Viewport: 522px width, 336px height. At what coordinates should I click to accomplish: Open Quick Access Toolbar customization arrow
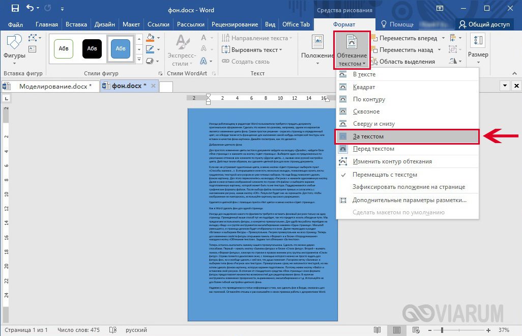click(x=62, y=9)
